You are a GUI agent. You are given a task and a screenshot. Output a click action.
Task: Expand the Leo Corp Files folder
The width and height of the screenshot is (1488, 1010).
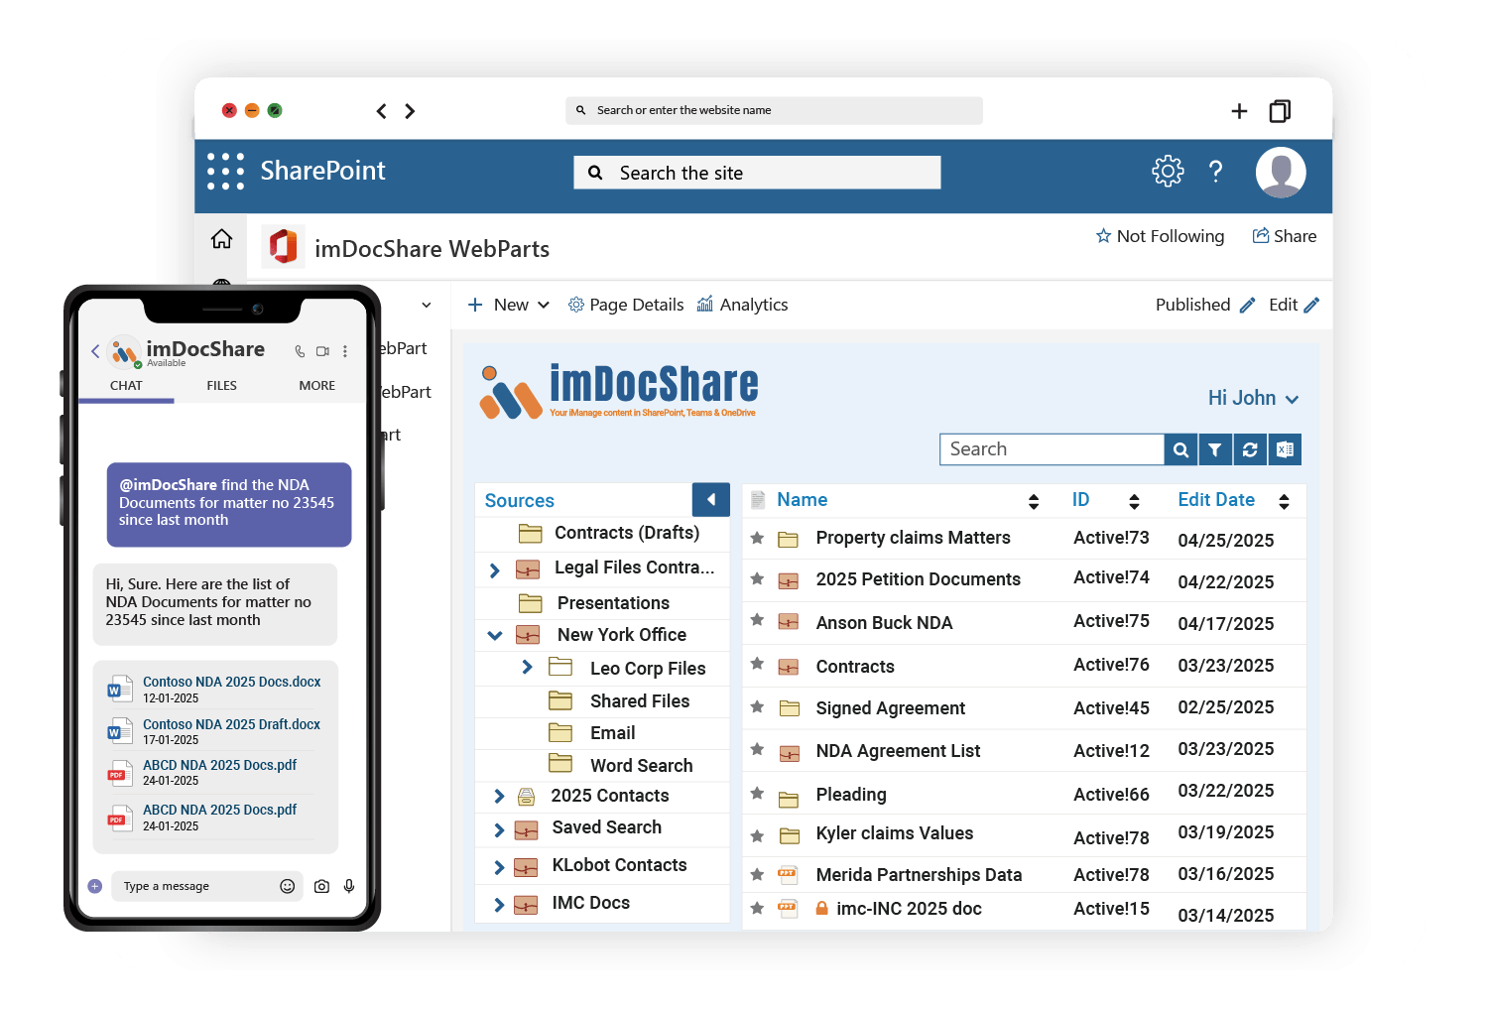527,667
